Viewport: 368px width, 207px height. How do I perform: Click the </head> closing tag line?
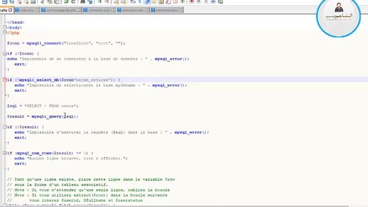[x=16, y=22]
